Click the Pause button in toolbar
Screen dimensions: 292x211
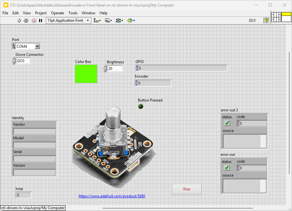(41, 20)
